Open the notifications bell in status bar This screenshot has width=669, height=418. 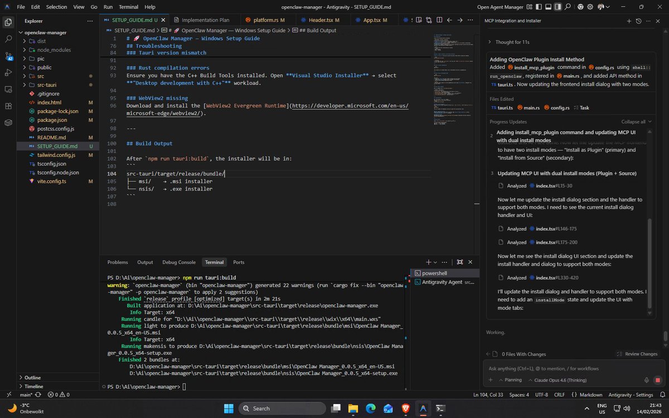(x=661, y=395)
